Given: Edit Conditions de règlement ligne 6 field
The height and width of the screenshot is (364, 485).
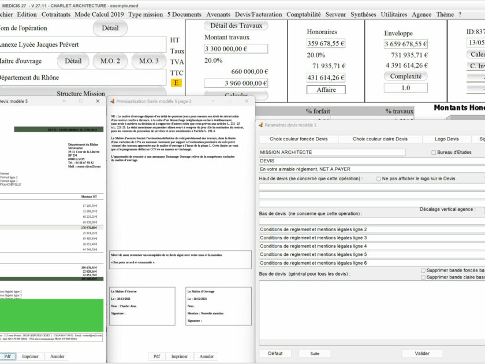Looking at the screenshot, I should pyautogui.click(x=372, y=263).
